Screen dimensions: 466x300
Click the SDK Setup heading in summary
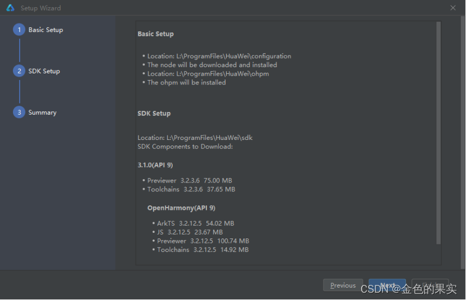154,114
